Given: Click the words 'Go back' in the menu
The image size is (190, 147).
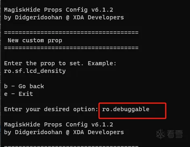Looking at the screenshot, I should (x=31, y=86).
